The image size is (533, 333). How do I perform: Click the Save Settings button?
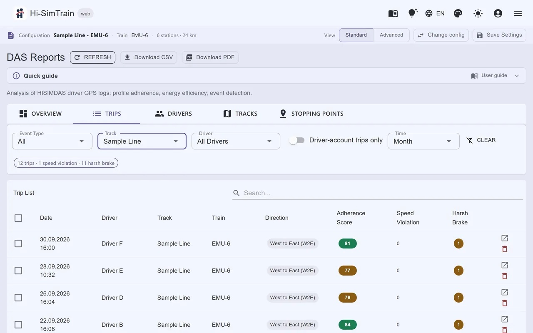pos(499,35)
